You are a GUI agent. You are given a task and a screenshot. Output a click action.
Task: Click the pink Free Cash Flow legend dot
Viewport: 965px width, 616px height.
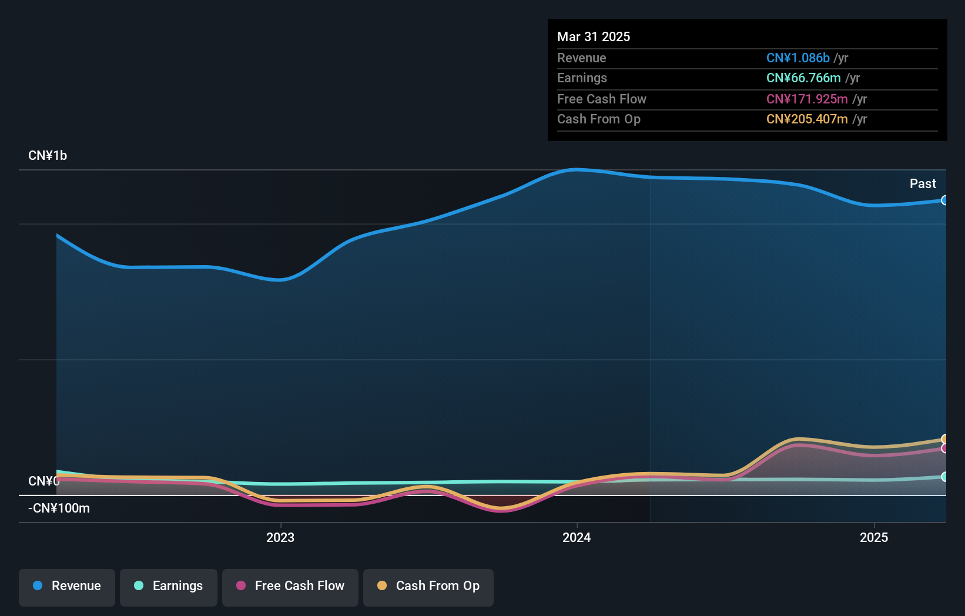point(241,585)
